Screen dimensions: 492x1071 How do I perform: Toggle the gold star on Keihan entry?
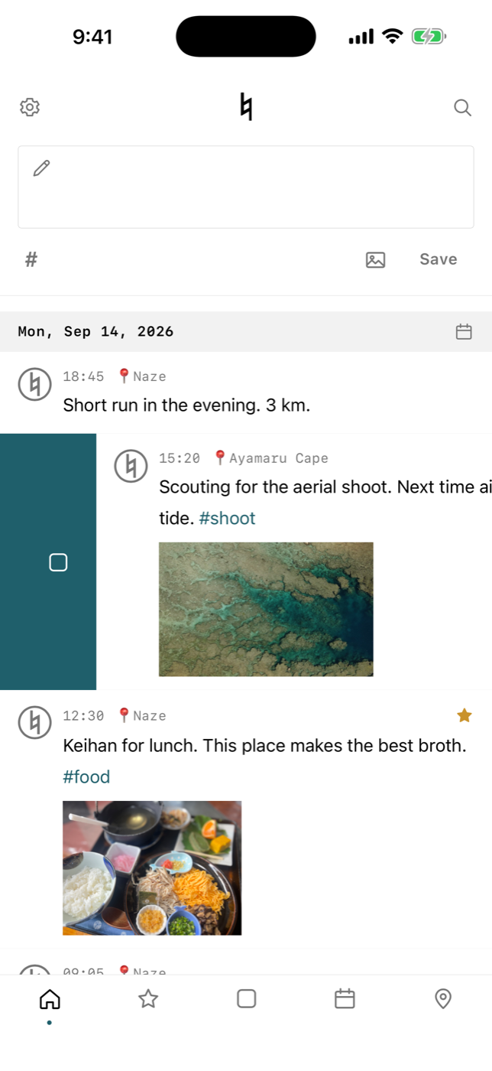(464, 715)
